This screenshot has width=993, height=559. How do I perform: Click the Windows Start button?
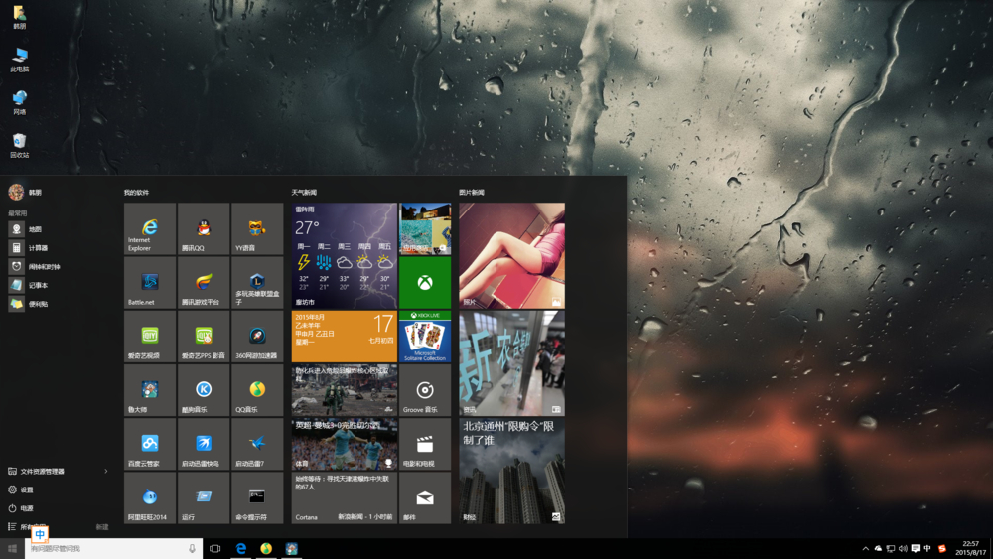[x=12, y=549]
